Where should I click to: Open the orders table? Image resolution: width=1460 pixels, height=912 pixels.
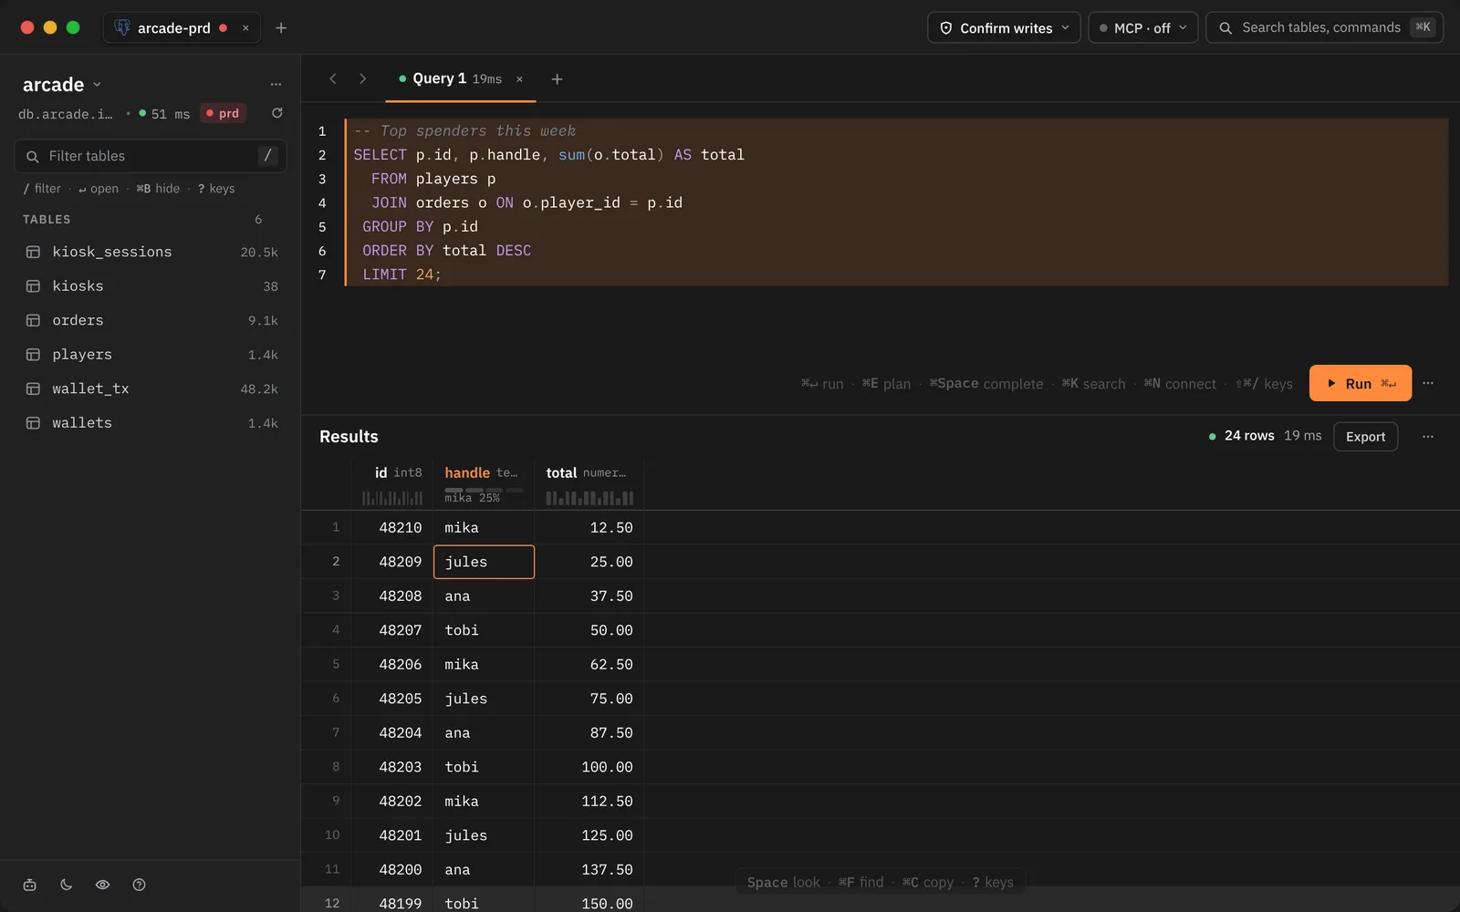click(x=151, y=320)
